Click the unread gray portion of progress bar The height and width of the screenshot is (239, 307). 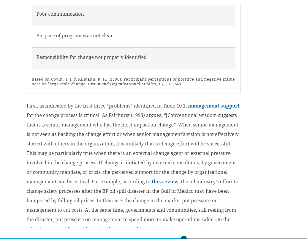coord(247,238)
